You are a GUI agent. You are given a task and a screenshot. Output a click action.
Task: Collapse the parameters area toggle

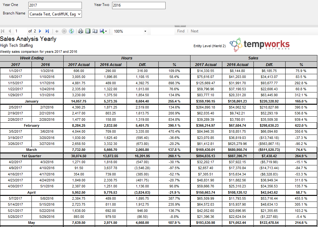tap(180, 26)
